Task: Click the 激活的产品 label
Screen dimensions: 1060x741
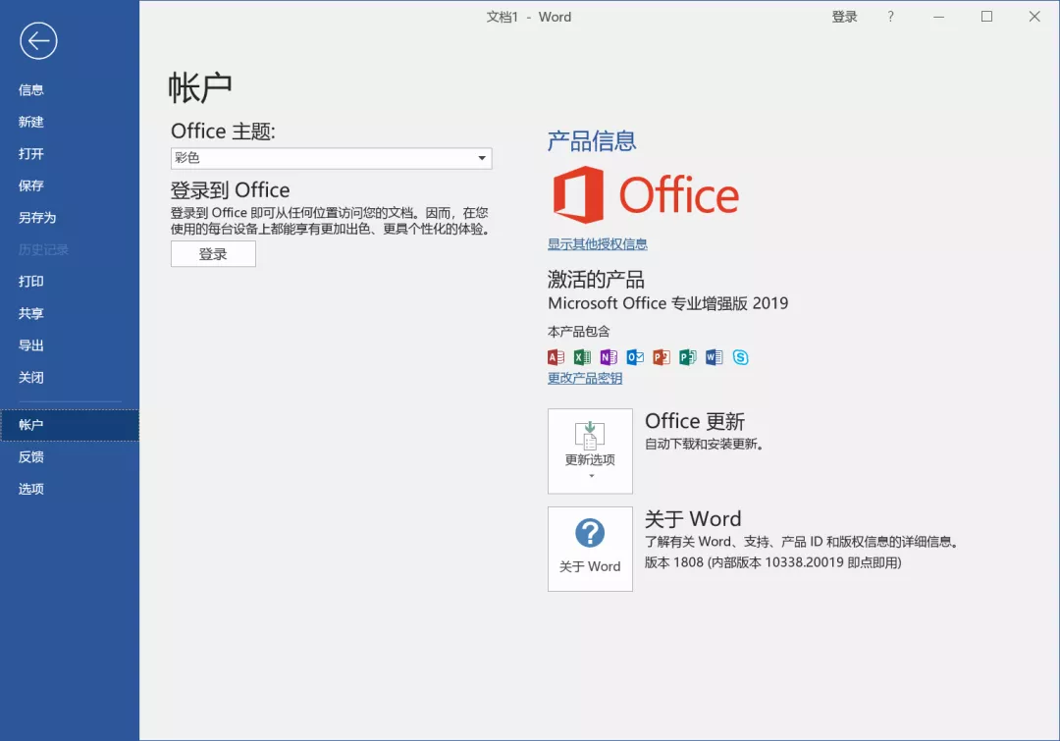Action: coord(596,280)
